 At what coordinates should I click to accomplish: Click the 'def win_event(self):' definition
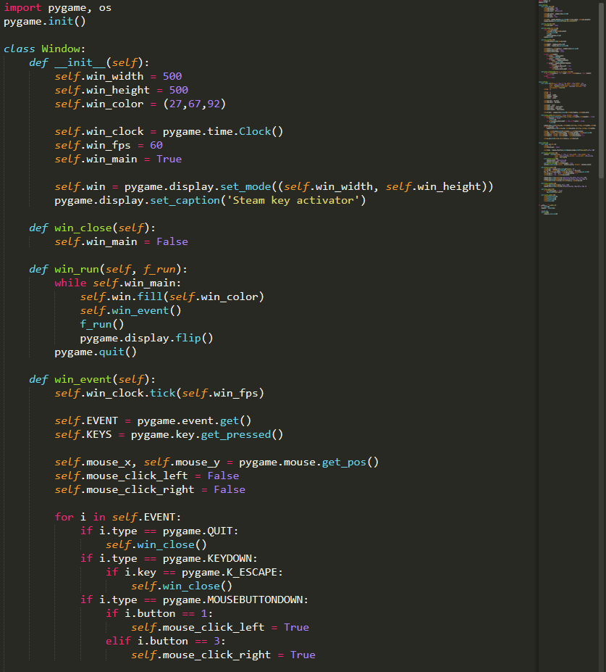click(x=93, y=379)
